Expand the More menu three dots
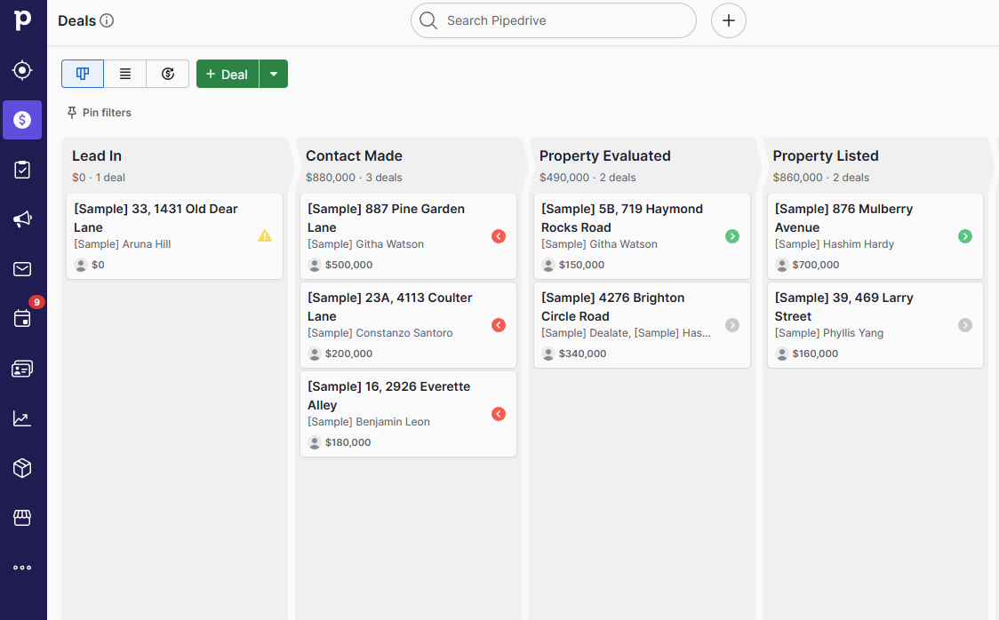Viewport: 999px width, 620px height. point(22,568)
